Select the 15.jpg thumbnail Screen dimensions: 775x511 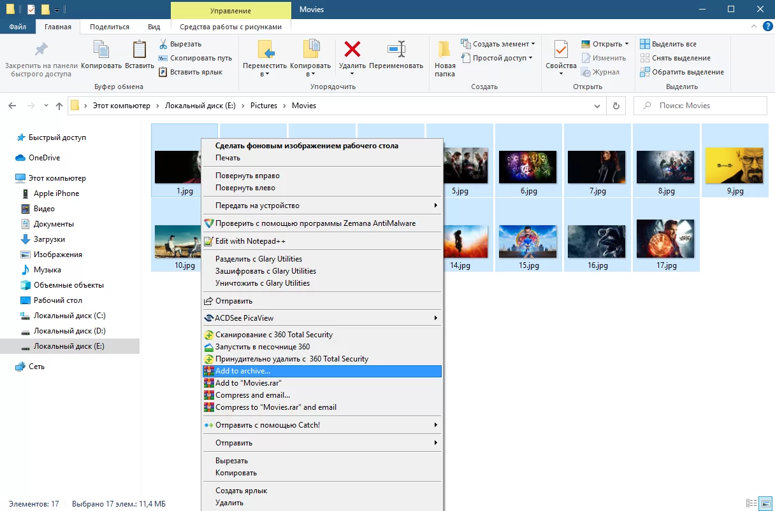pos(528,241)
